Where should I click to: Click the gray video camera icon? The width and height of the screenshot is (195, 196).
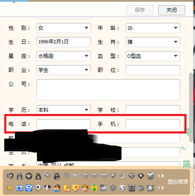pos(141,188)
